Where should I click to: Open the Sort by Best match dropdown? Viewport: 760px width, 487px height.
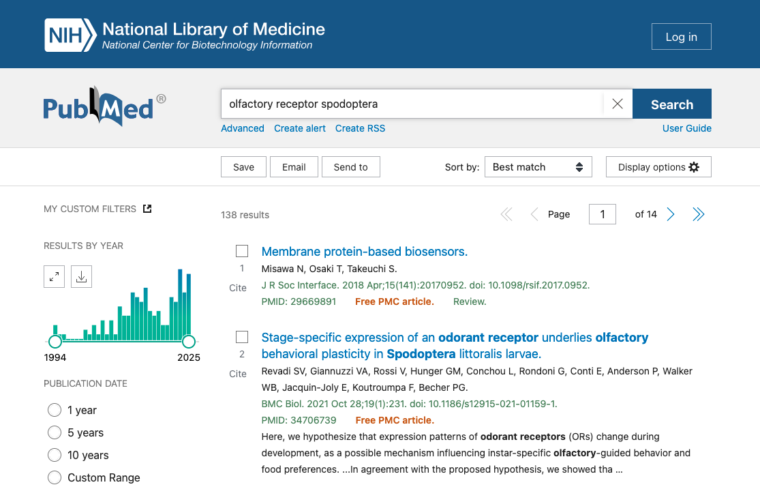pos(538,167)
